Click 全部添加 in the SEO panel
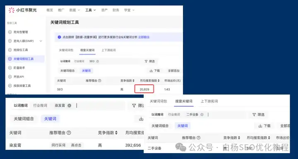This screenshot has width=298, height=159. 174,71
